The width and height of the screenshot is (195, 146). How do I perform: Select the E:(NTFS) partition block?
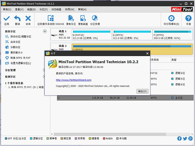pyautogui.click(x=132, y=35)
